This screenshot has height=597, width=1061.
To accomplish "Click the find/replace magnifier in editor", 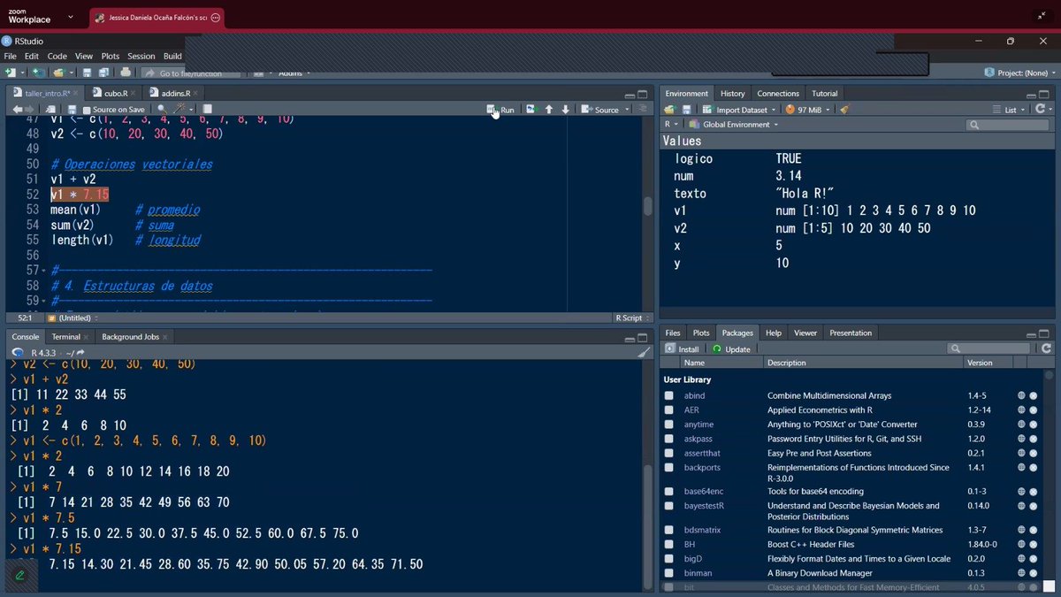I will pyautogui.click(x=161, y=110).
